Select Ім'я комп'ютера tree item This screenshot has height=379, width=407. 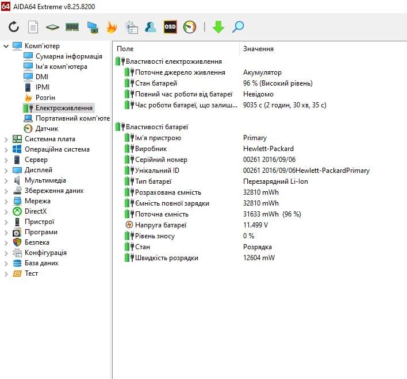pyautogui.click(x=62, y=67)
